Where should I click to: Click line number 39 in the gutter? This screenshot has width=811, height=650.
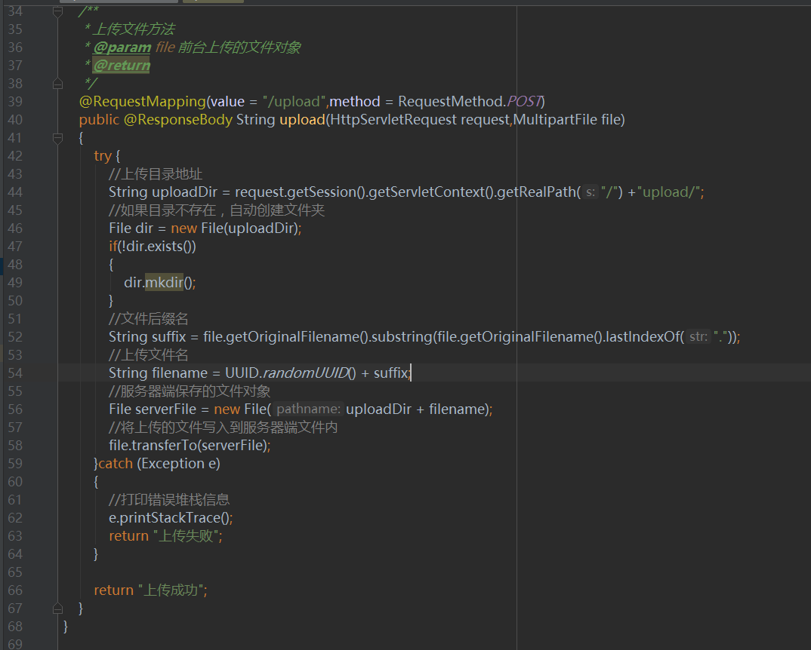click(15, 102)
